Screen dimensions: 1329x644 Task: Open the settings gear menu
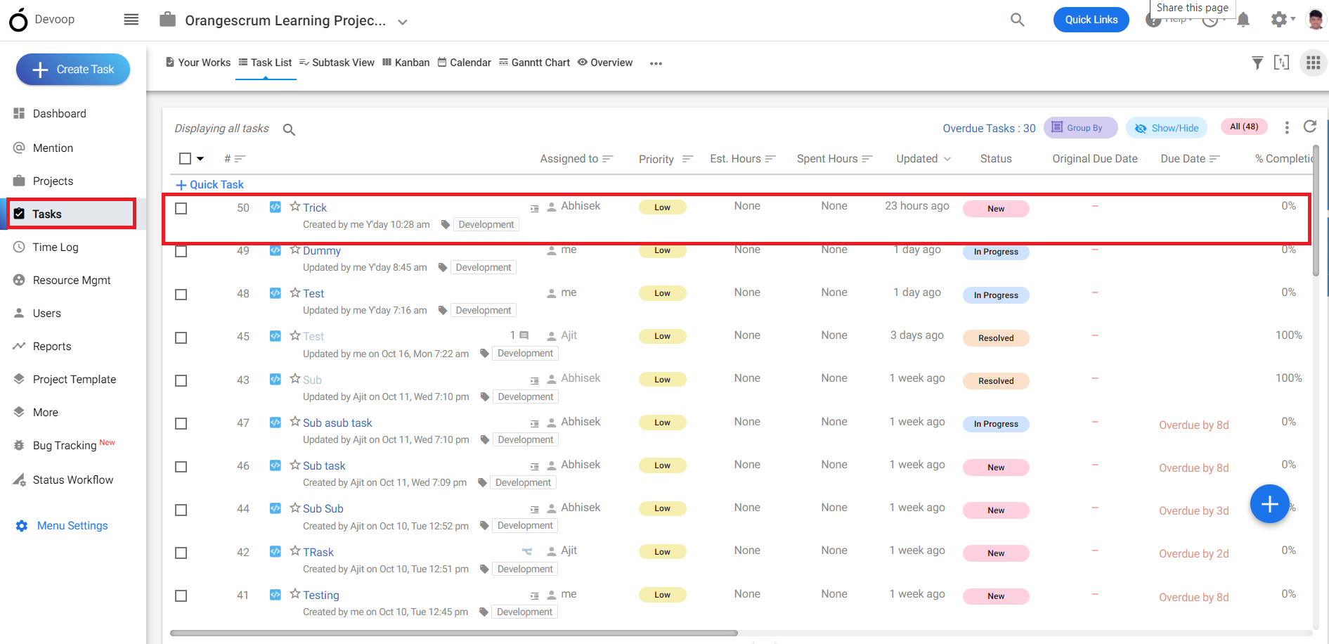[x=1280, y=20]
